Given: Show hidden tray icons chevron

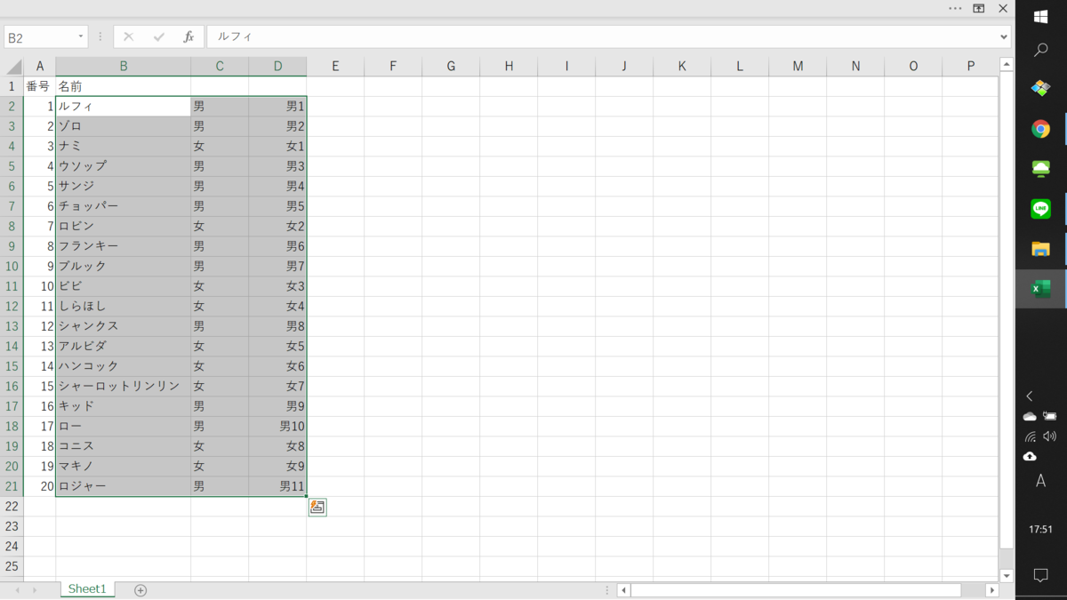Looking at the screenshot, I should 1030,396.
